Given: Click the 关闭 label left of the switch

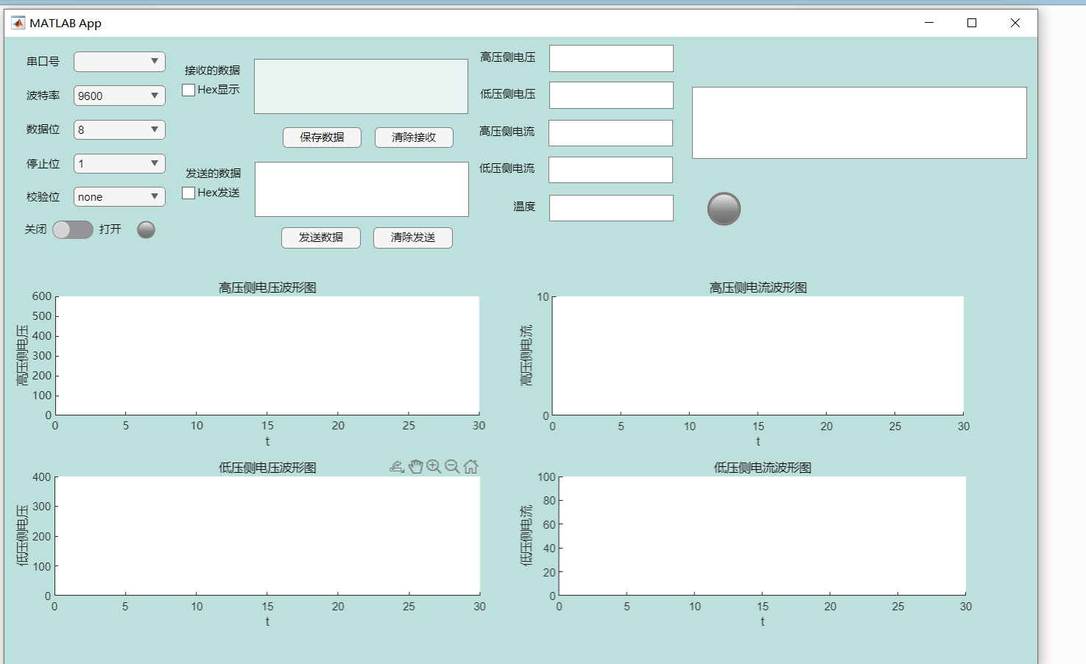Looking at the screenshot, I should 35,229.
